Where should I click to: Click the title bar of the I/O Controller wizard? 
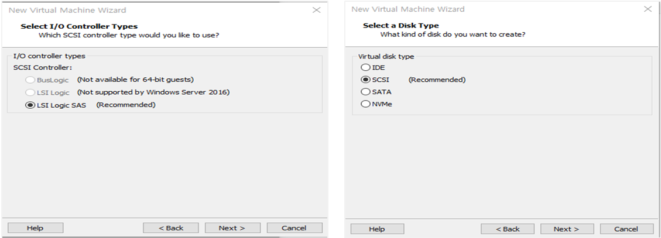click(146, 10)
